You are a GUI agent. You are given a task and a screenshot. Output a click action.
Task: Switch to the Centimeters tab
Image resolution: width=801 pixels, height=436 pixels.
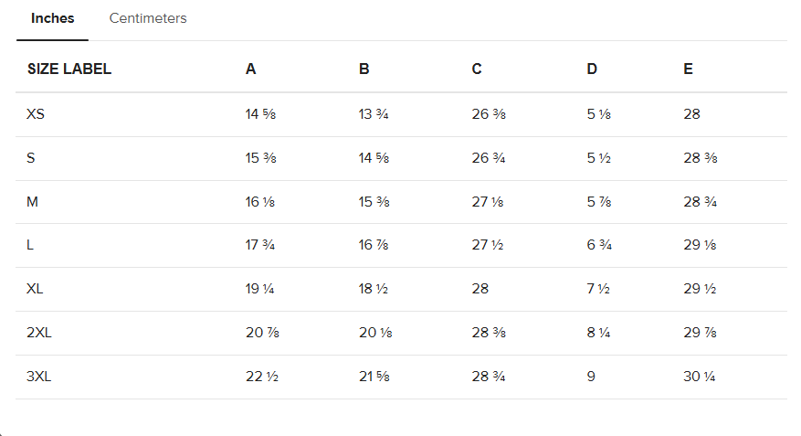click(148, 18)
